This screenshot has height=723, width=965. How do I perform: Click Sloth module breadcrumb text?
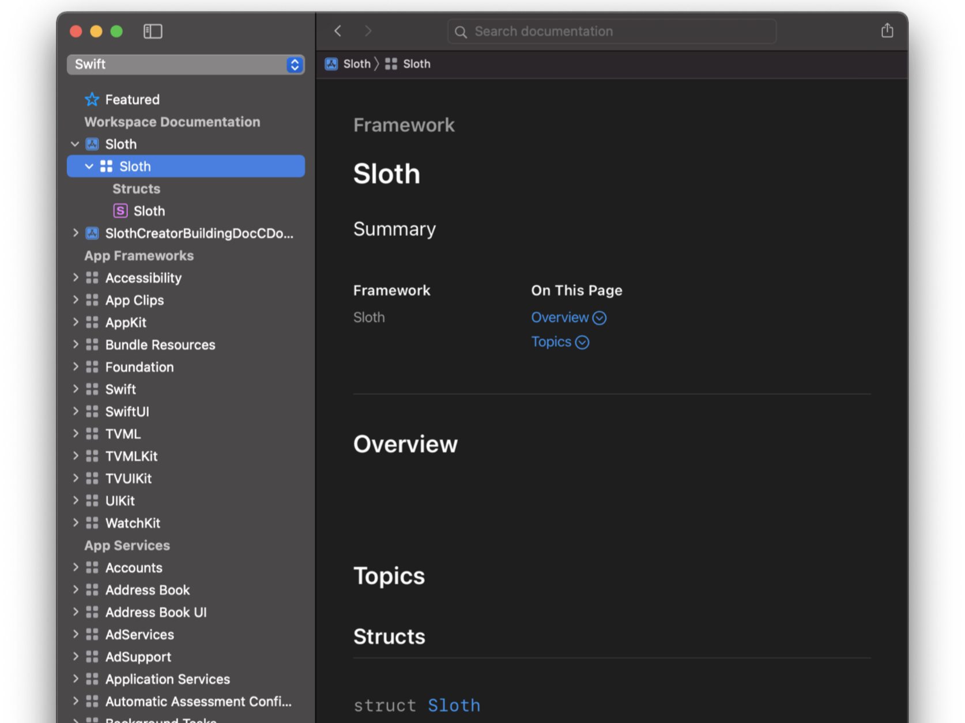(x=417, y=64)
